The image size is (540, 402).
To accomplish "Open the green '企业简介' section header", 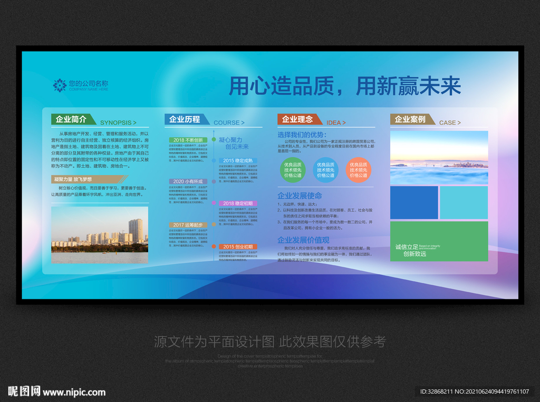I will click(73, 119).
